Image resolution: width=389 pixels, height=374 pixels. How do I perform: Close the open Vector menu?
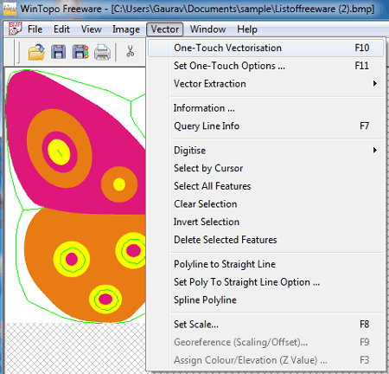pos(165,29)
